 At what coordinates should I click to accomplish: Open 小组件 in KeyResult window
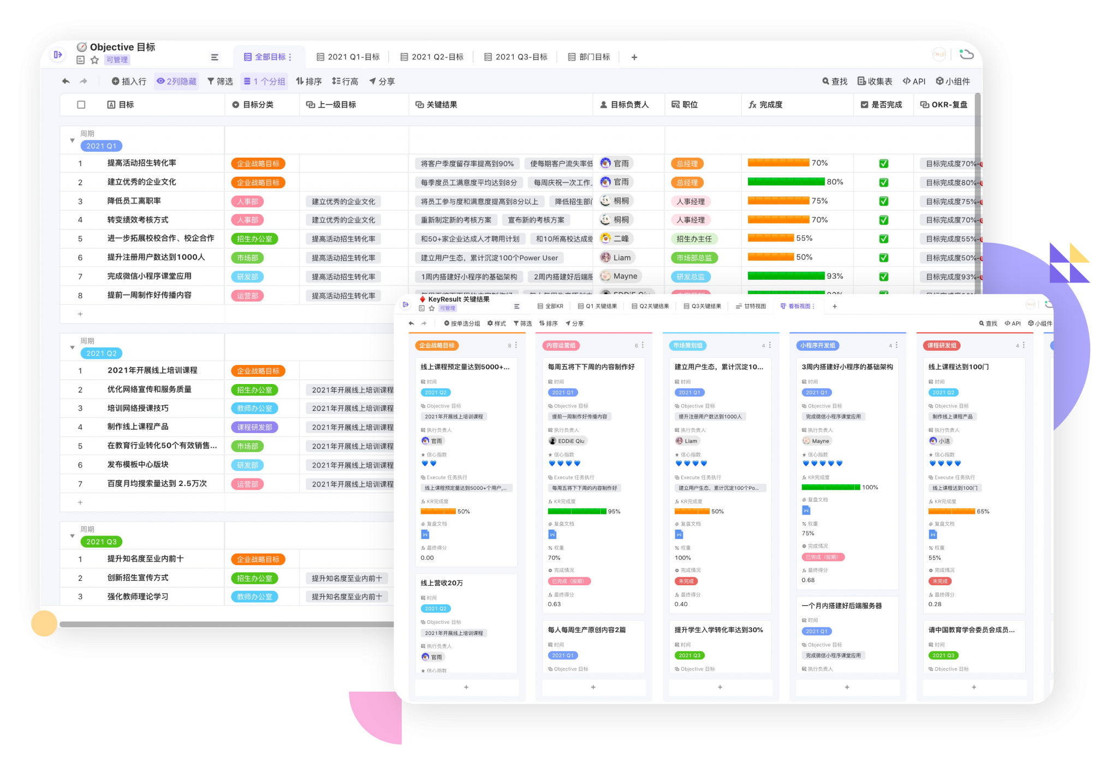click(1040, 323)
